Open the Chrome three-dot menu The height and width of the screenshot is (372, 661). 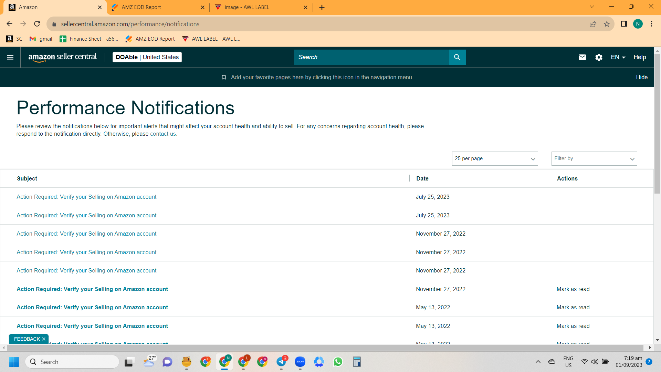click(x=651, y=24)
